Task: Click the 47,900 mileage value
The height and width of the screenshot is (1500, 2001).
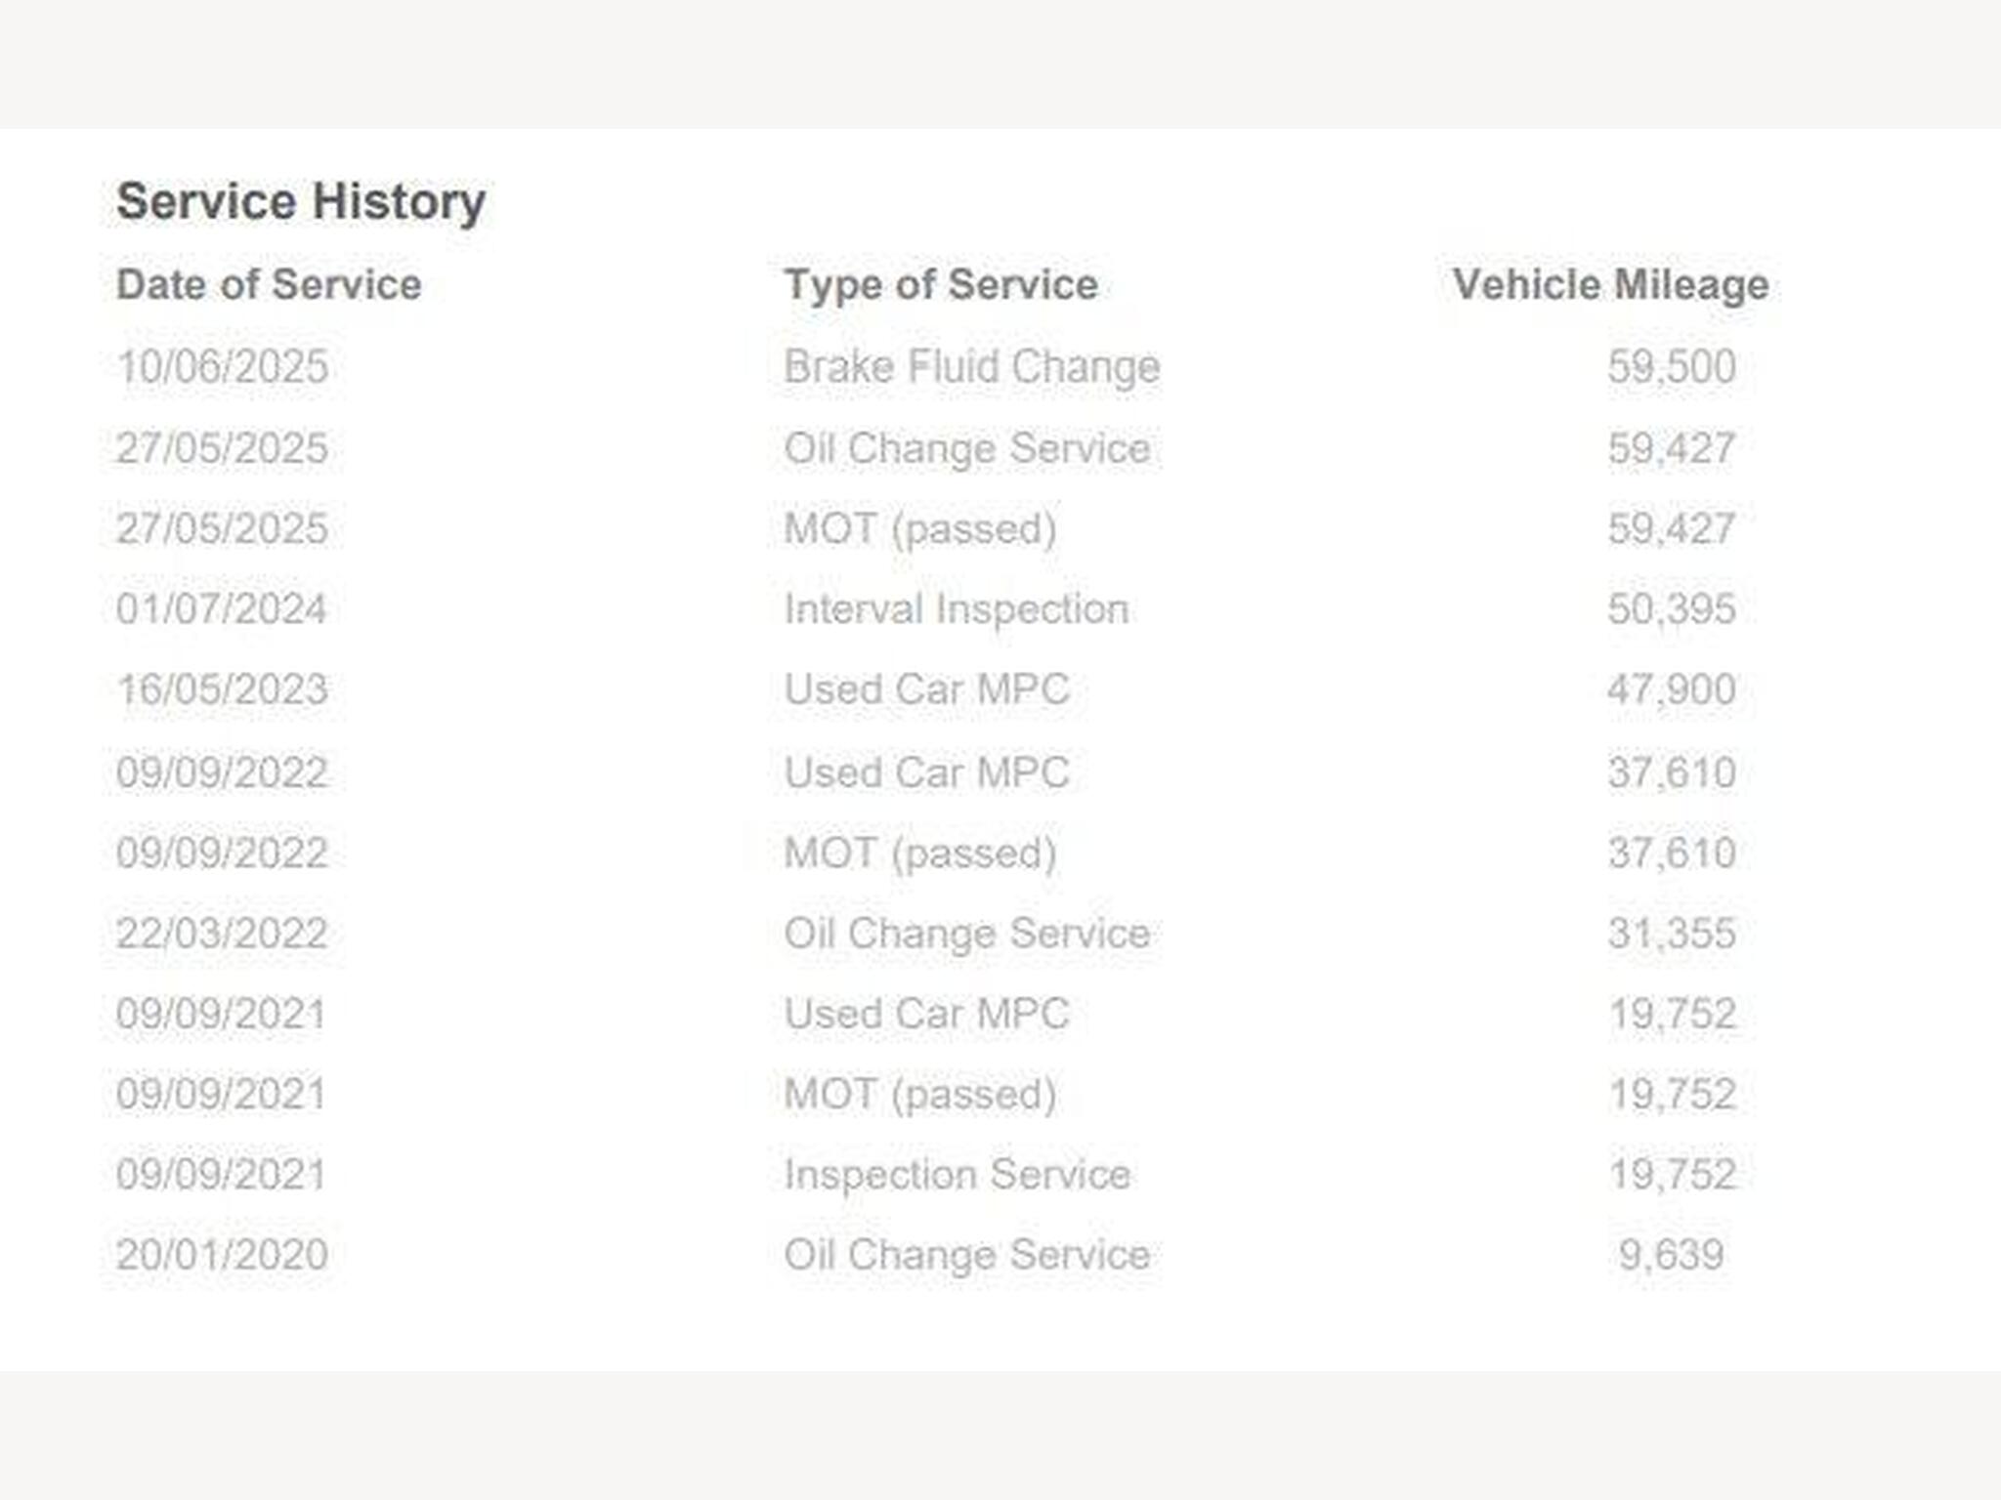Action: coord(1671,689)
